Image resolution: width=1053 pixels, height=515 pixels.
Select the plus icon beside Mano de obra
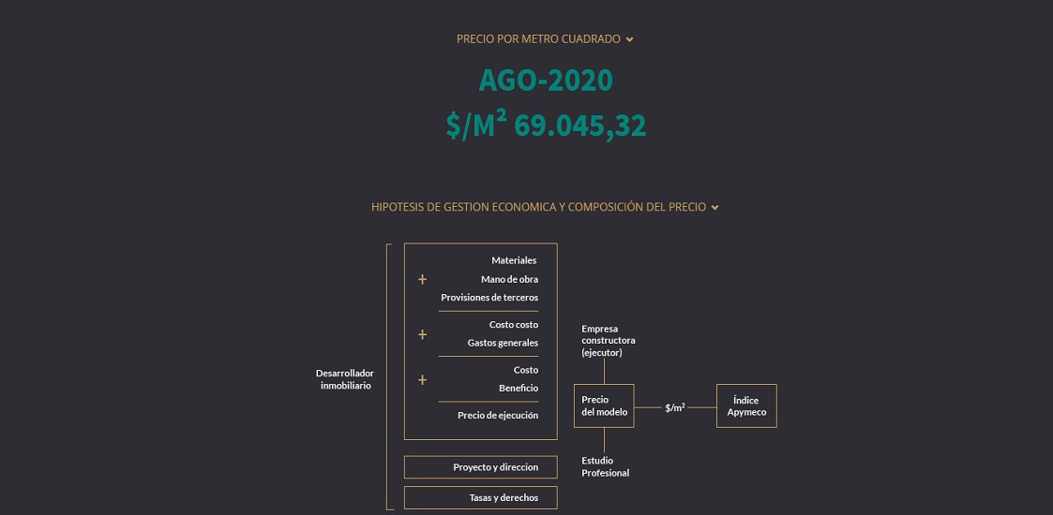point(422,280)
